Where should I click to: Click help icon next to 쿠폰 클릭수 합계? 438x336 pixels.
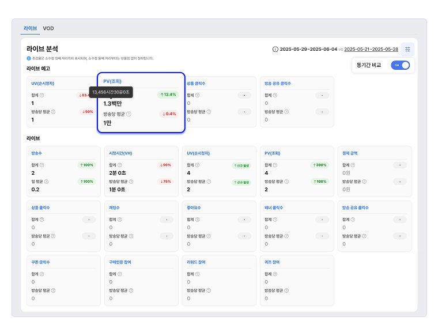(x=42, y=274)
